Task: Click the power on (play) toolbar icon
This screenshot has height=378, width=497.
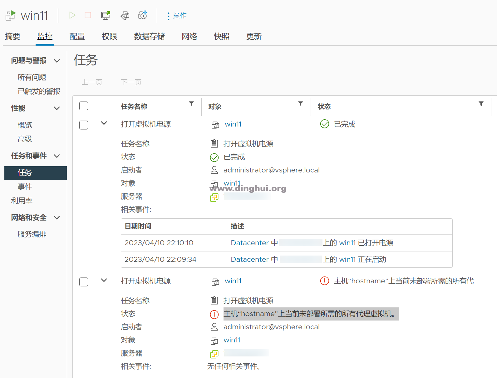Action: [x=72, y=15]
